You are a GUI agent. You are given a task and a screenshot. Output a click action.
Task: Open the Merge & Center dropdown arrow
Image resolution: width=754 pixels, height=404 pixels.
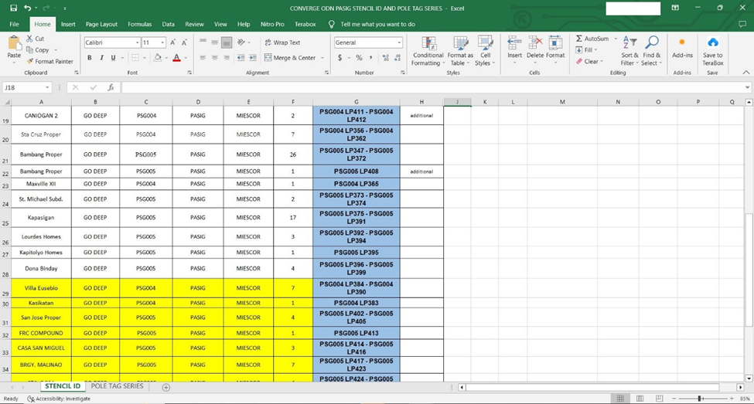click(x=322, y=58)
